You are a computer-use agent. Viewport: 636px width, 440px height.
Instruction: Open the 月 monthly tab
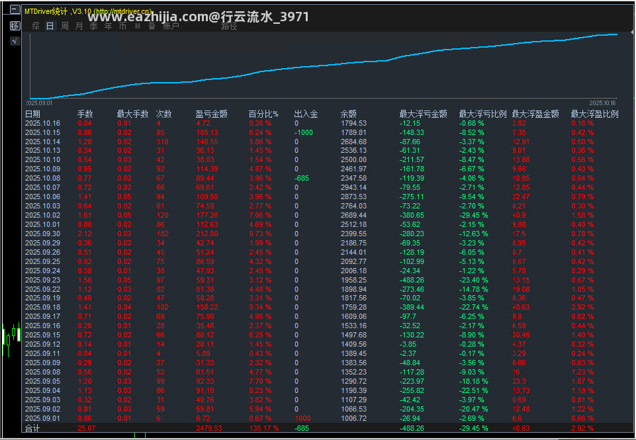(x=79, y=26)
